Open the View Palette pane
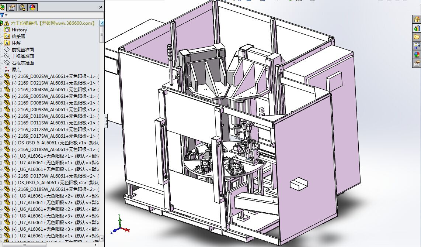The width and height of the screenshot is (421, 247). (x=417, y=45)
